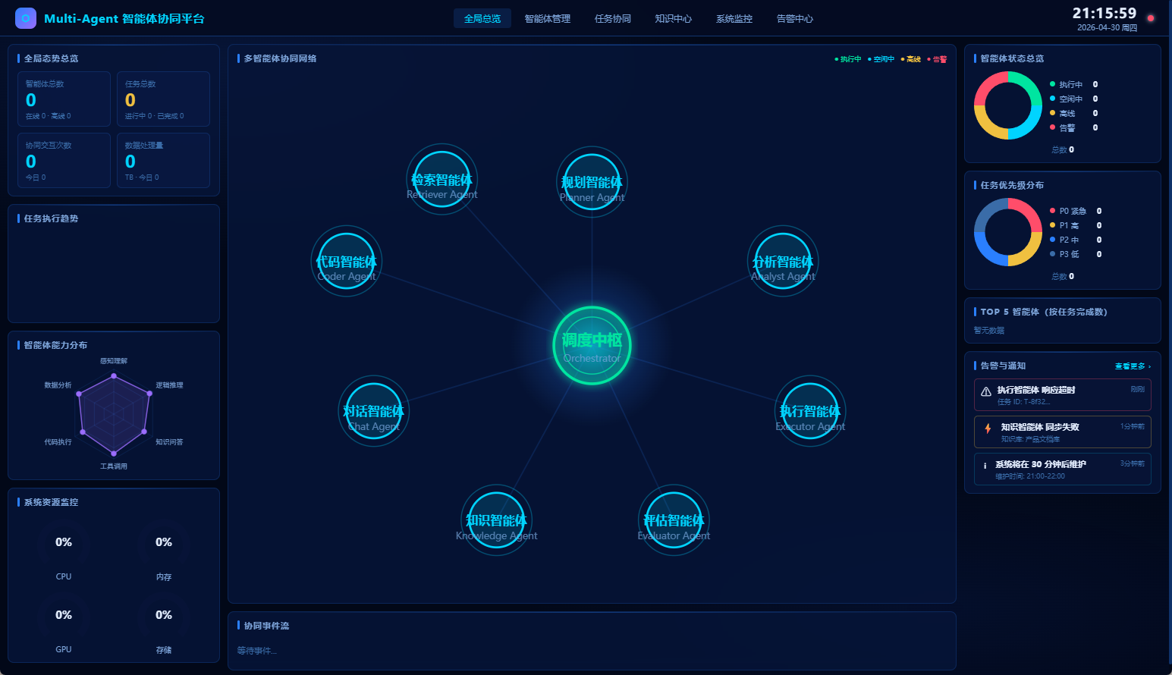
Task: Open the 告警中心 tab
Action: [x=795, y=18]
